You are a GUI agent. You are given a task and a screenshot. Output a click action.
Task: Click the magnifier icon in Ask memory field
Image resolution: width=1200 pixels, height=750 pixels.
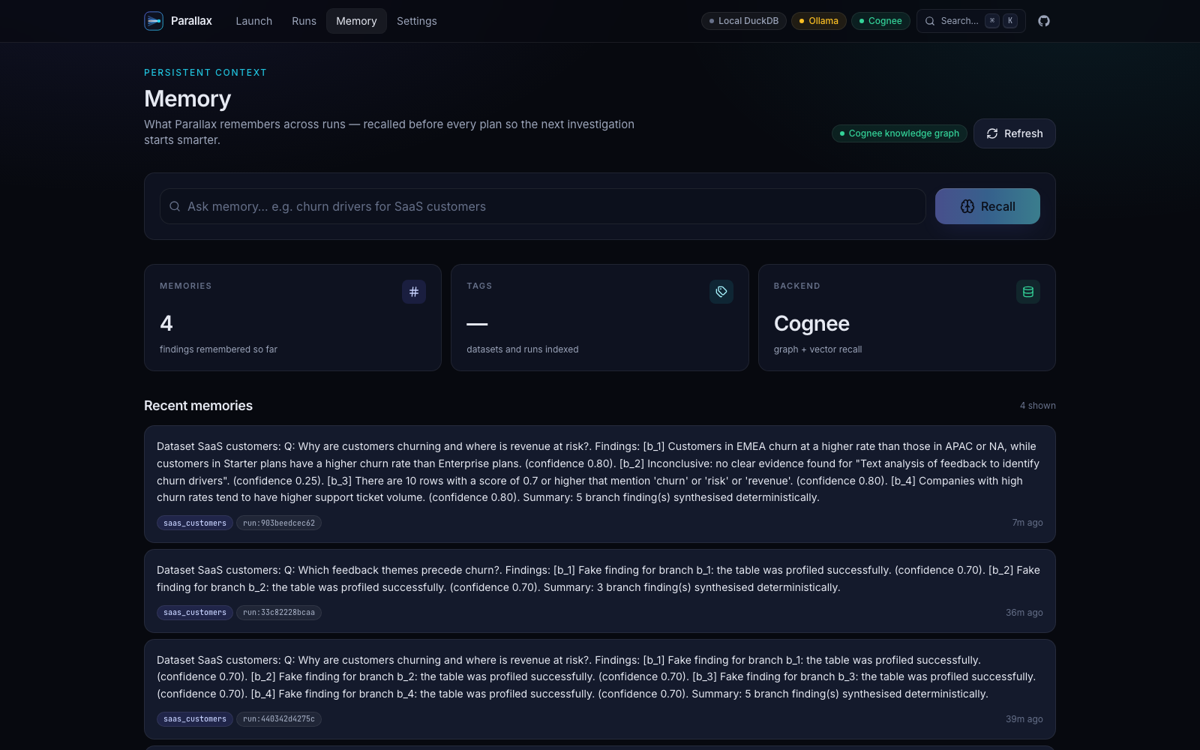pyautogui.click(x=175, y=206)
